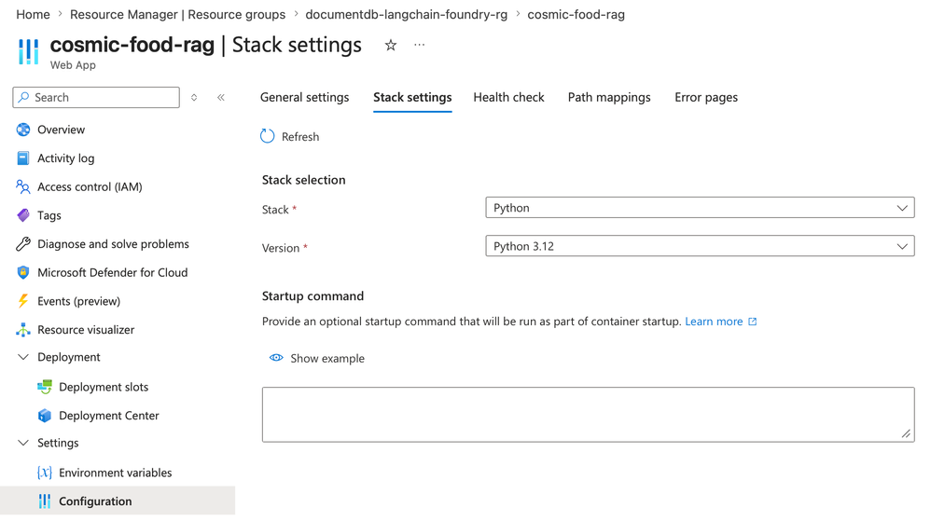This screenshot has width=931, height=521.
Task: Click the Tags icon
Action: tap(23, 215)
